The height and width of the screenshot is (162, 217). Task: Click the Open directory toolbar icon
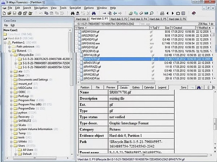click(x=30, y=13)
